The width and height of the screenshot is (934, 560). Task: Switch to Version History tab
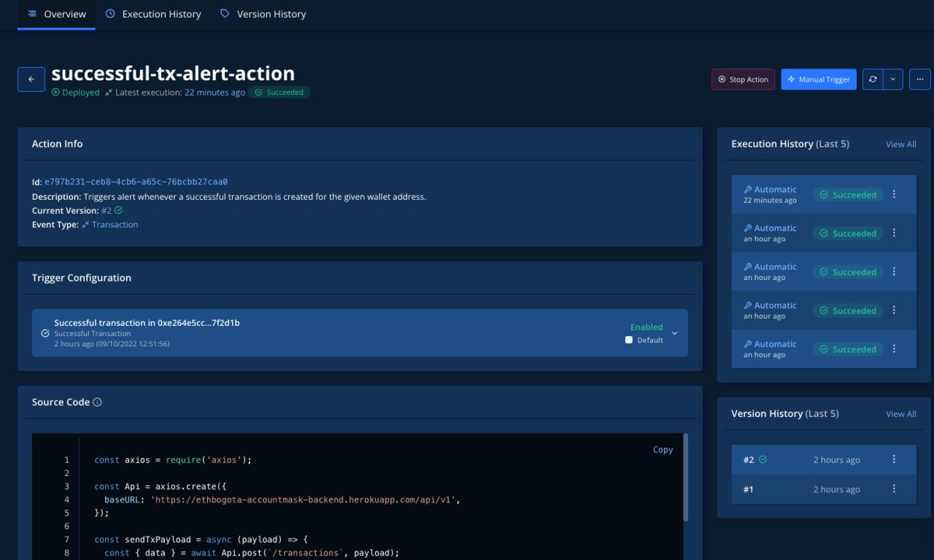(x=263, y=14)
